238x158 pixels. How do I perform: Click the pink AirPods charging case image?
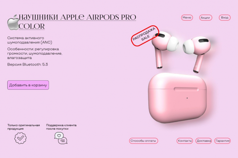click(x=177, y=98)
